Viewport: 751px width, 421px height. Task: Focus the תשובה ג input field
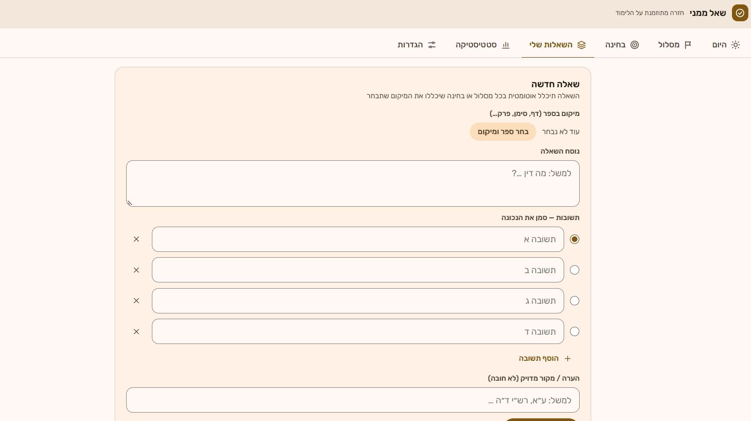point(358,301)
